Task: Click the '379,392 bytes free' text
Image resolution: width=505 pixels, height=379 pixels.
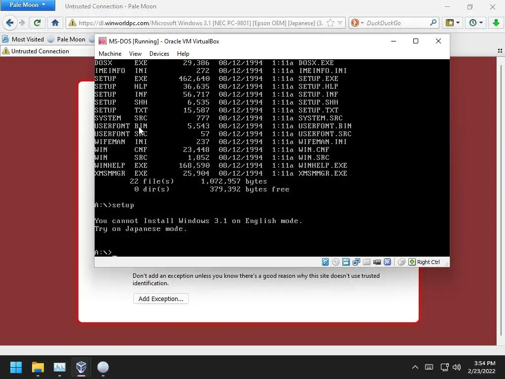Action: pyautogui.click(x=249, y=189)
